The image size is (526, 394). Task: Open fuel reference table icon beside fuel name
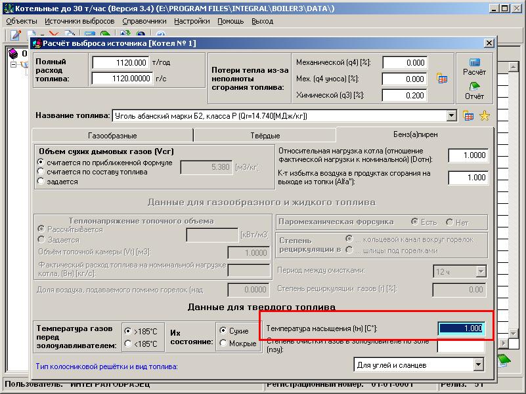468,116
